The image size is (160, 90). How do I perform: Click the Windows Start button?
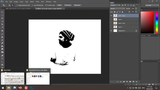click(3, 88)
